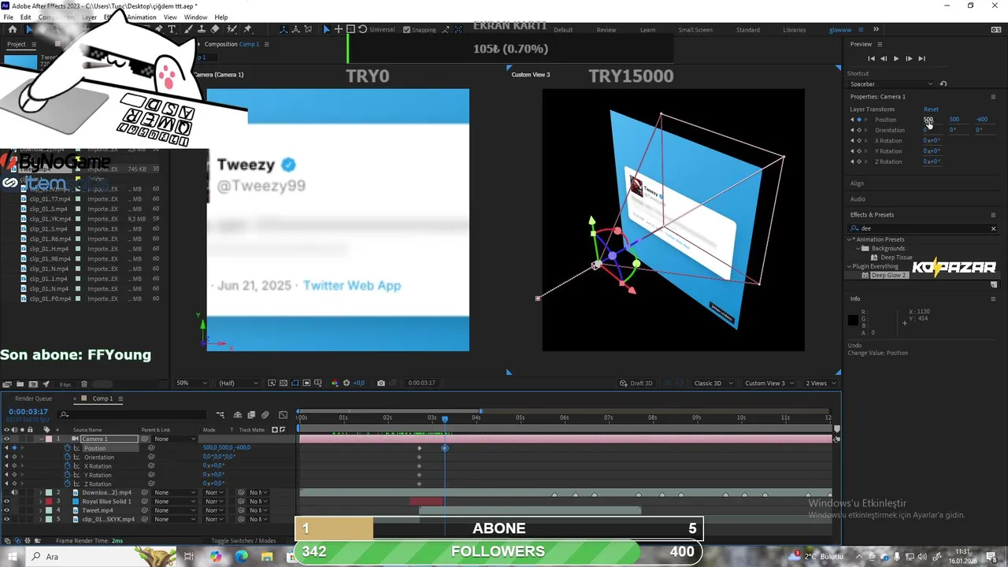Switch to the Learn workspace

(x=647, y=30)
